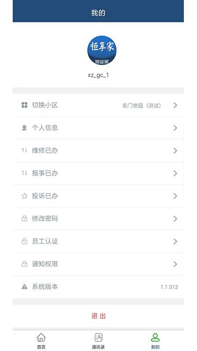Click the 切换小区 grid icon

25,105
